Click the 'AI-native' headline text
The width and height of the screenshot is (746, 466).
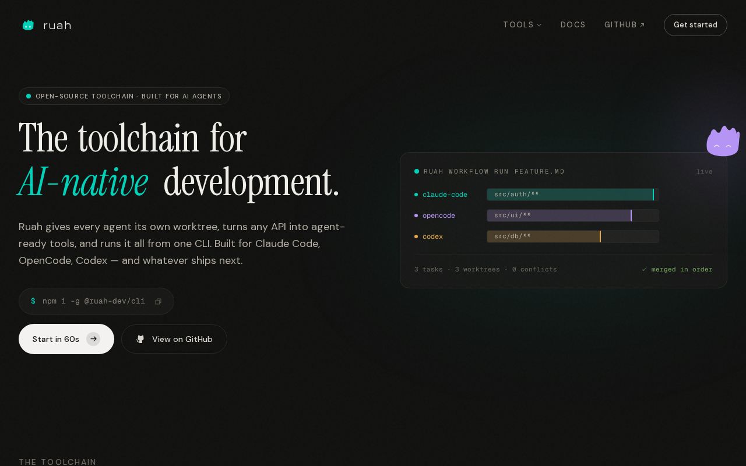(83, 182)
